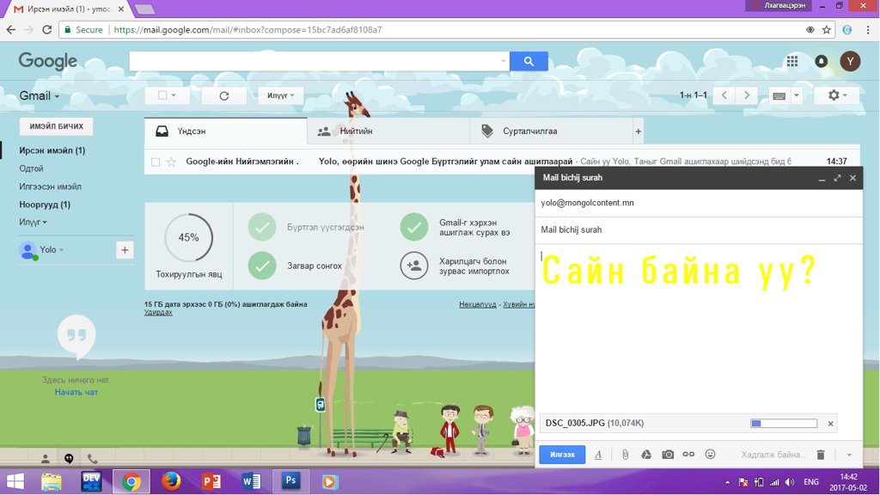Attach a file with the paperclip icon
This screenshot has width=880, height=495.
pyautogui.click(x=626, y=454)
